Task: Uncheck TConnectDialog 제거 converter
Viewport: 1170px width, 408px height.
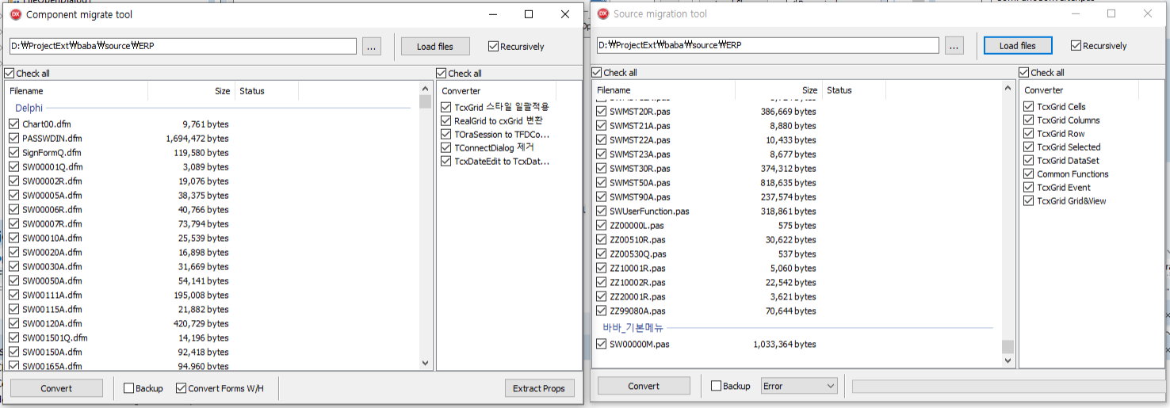Action: click(x=447, y=147)
